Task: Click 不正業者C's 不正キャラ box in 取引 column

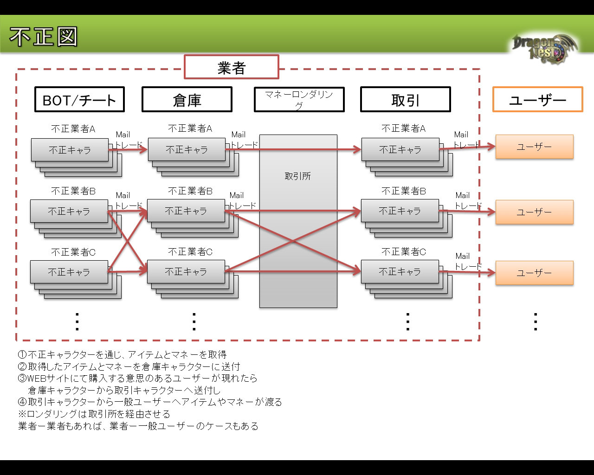Action: 400,272
